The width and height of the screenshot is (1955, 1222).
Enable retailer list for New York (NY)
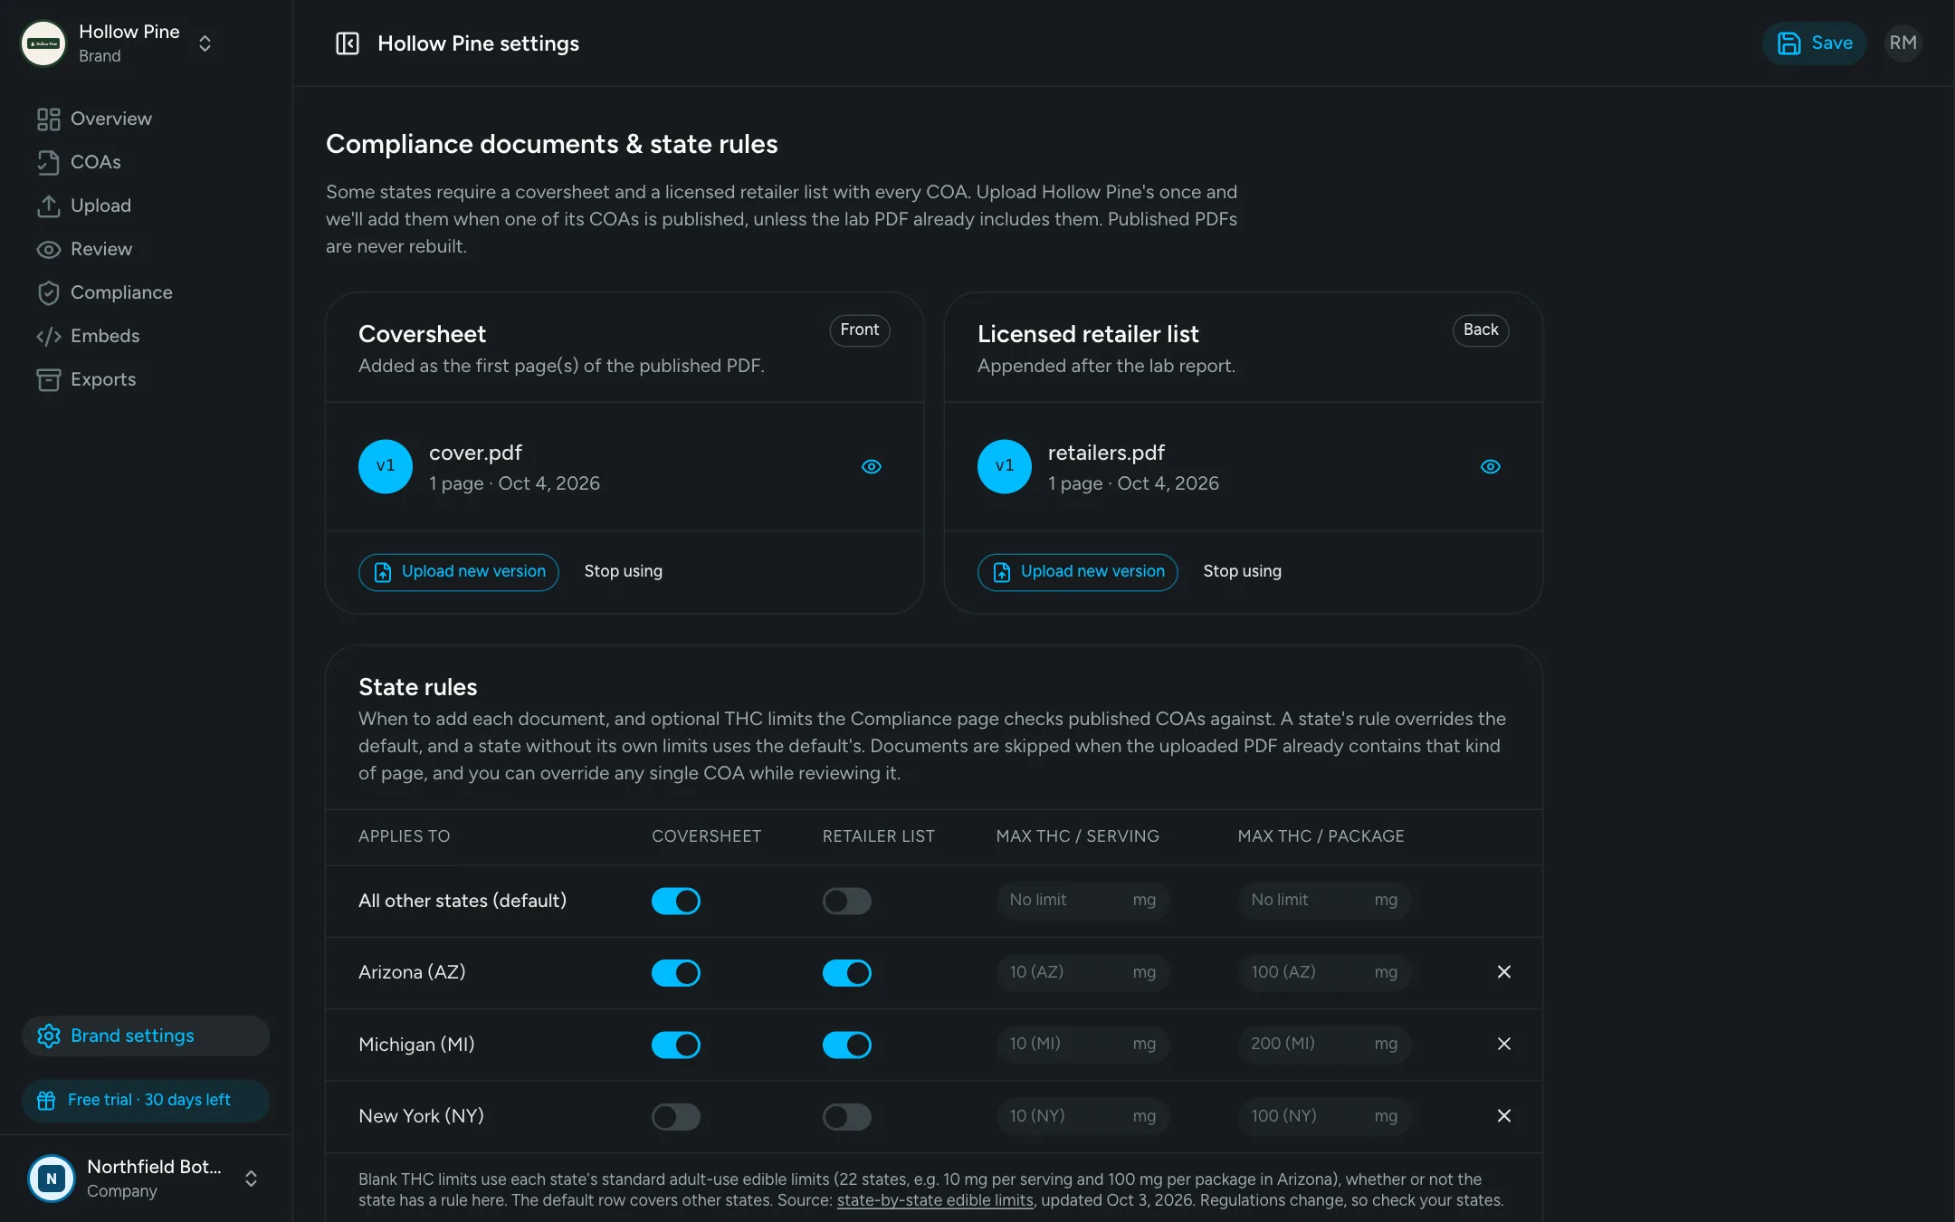847,1117
